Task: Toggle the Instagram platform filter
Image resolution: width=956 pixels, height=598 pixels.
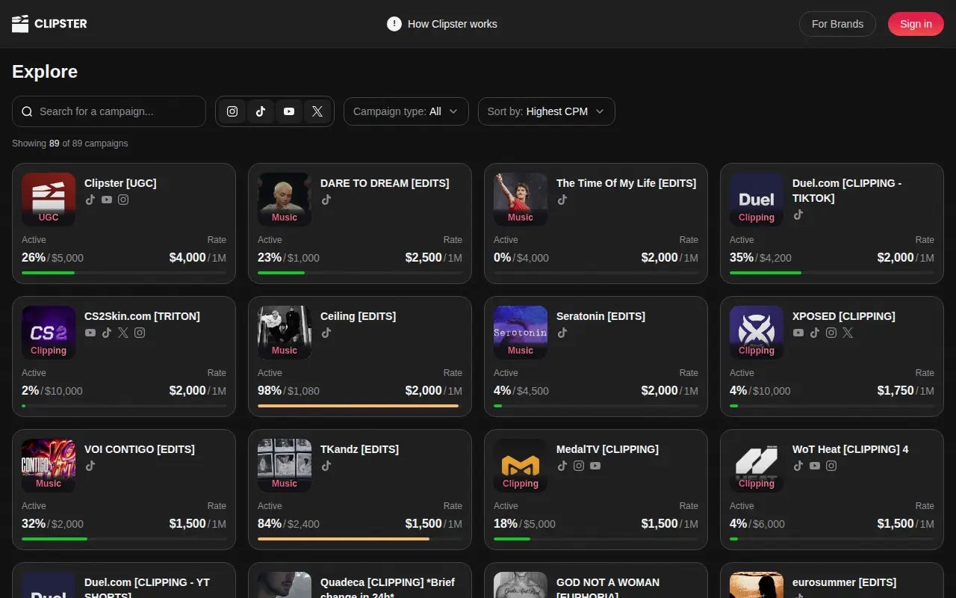Action: coord(232,111)
